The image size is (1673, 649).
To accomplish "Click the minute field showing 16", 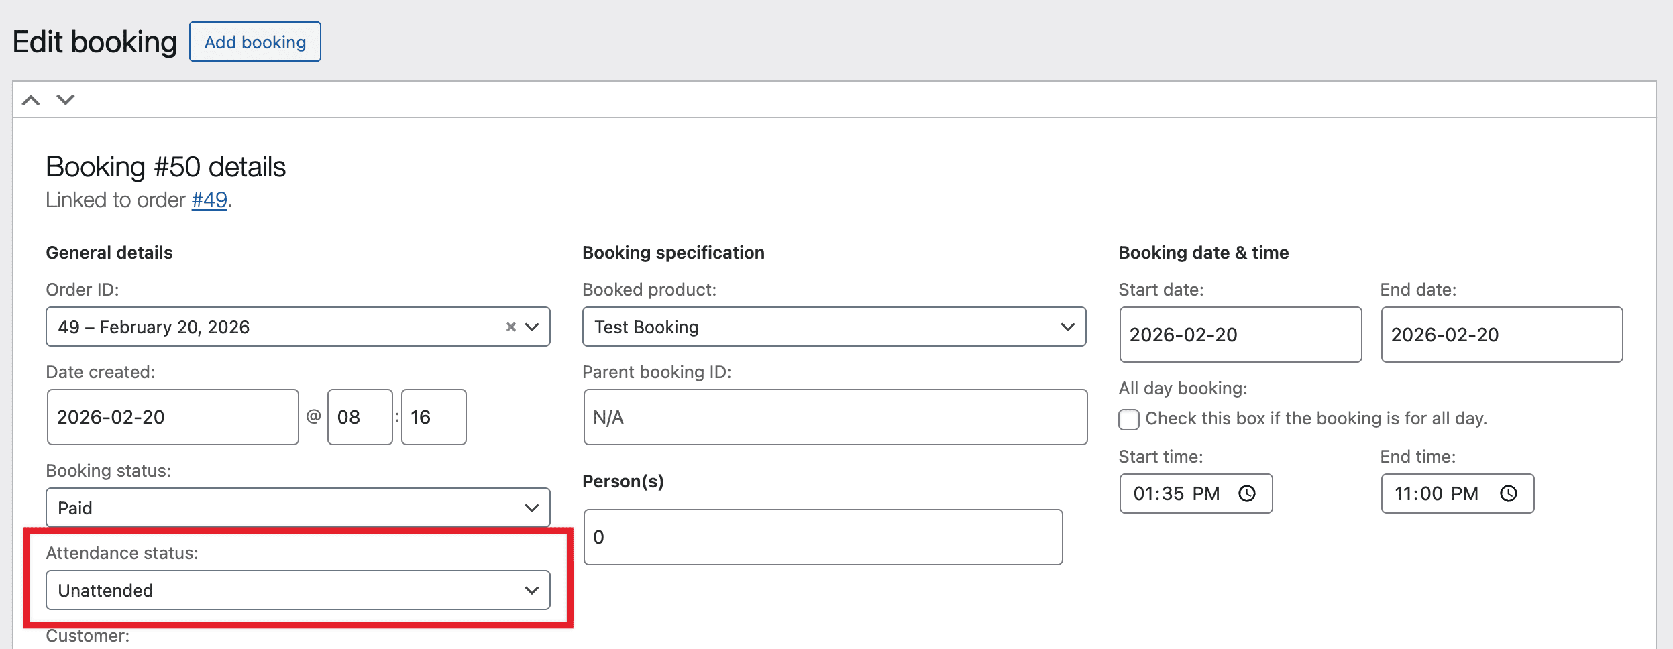I will pos(433,417).
